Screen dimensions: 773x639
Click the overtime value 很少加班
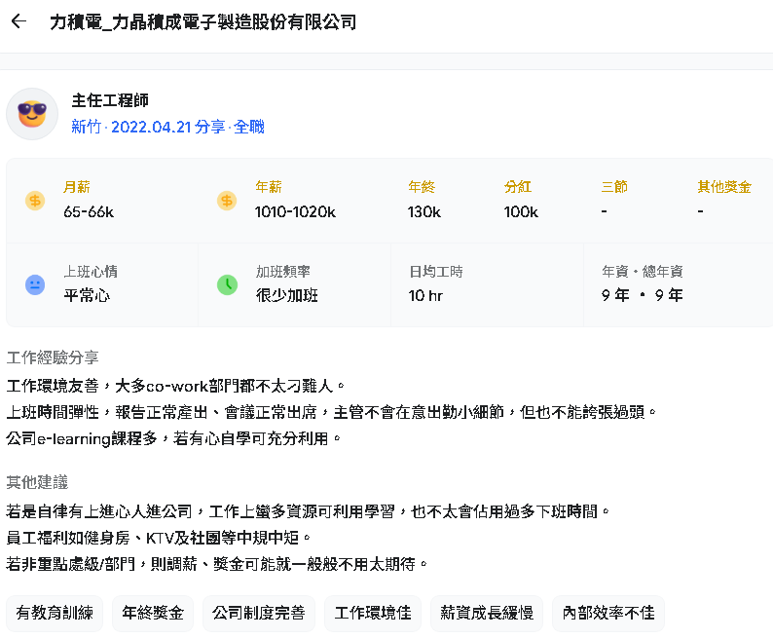click(287, 295)
